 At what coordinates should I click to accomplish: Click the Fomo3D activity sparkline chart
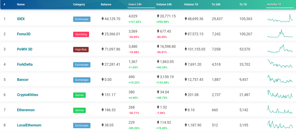click(x=280, y=34)
